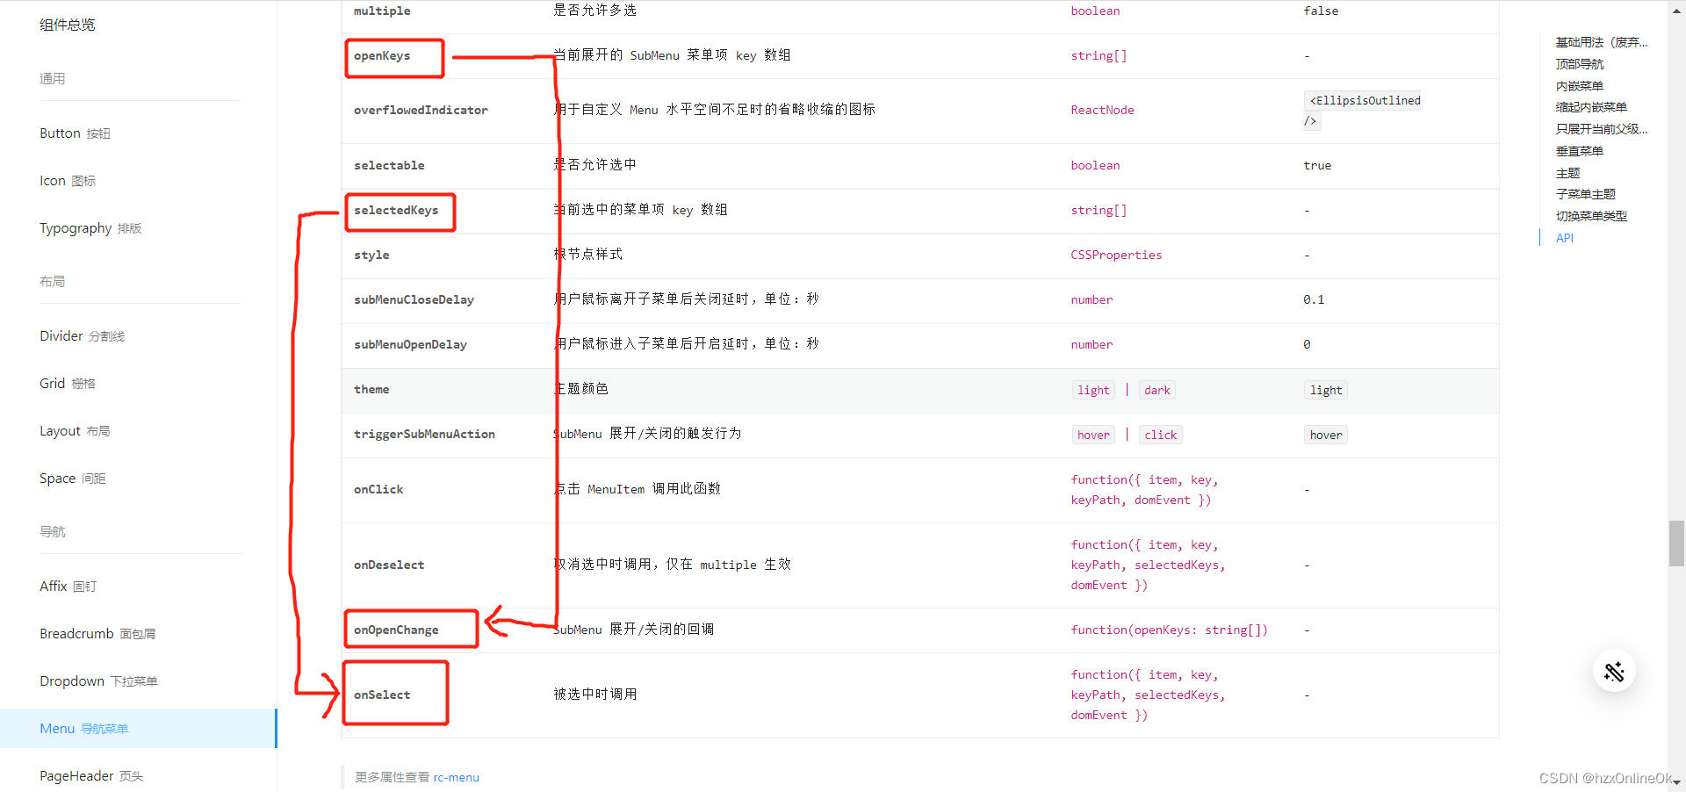Click style property name
This screenshot has height=792, width=1686.
371,255
